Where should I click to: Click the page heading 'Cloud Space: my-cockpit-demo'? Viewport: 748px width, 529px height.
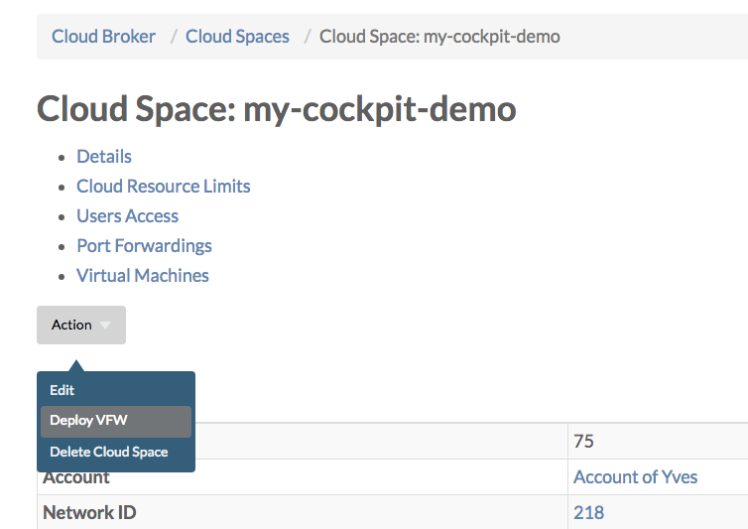(276, 108)
